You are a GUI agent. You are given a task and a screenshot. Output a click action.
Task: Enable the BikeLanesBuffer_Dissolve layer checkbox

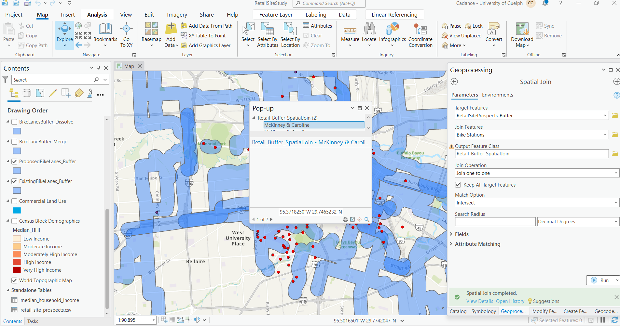(14, 122)
